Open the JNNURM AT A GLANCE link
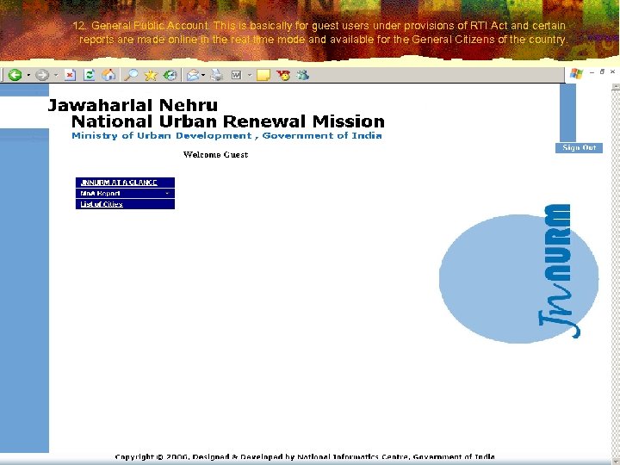 click(119, 183)
